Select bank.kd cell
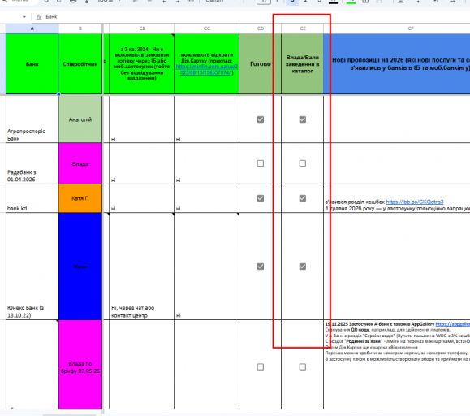The image size is (470, 416). [32, 198]
